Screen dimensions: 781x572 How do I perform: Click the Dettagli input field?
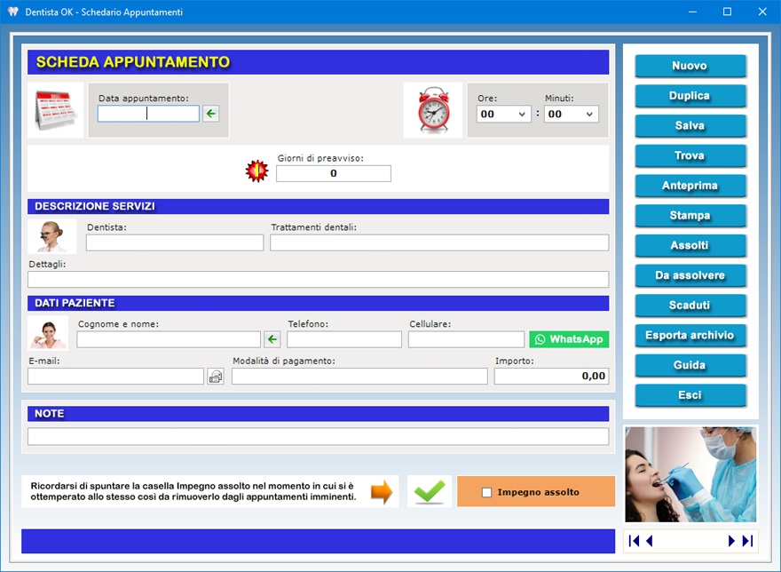pos(319,279)
